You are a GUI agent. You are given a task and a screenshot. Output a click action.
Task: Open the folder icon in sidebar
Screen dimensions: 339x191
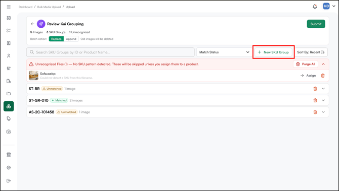[x=9, y=93]
